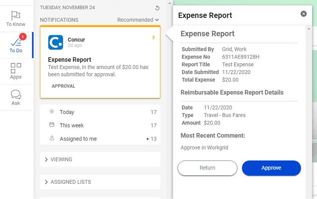Click the expense number 6311AE89128H
317x199 pixels.
pyautogui.click(x=240, y=57)
